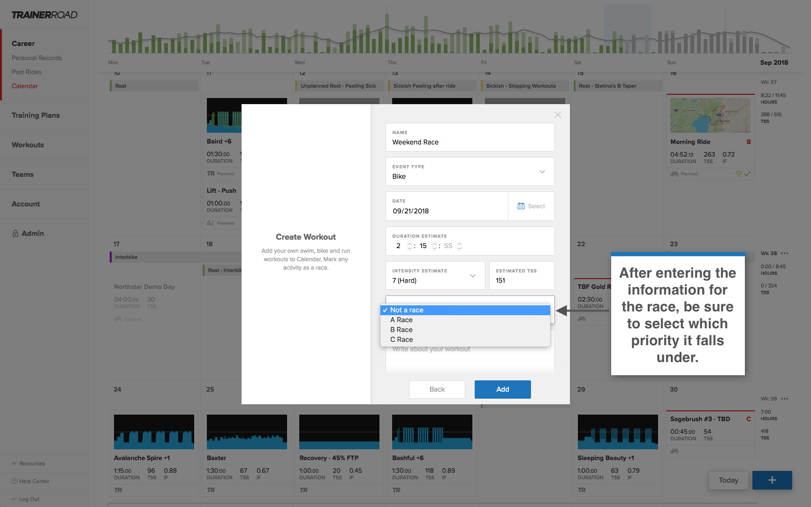Click TR logo on Sleeping Beauty card
The width and height of the screenshot is (811, 507).
tap(582, 490)
